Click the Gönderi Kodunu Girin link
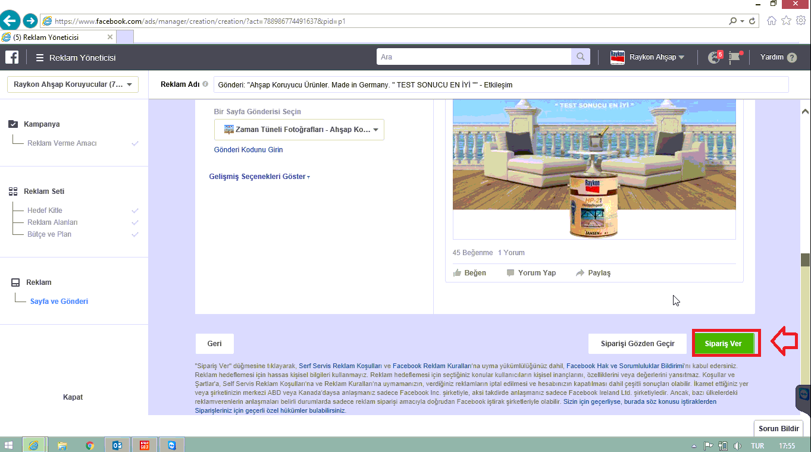 coord(248,150)
